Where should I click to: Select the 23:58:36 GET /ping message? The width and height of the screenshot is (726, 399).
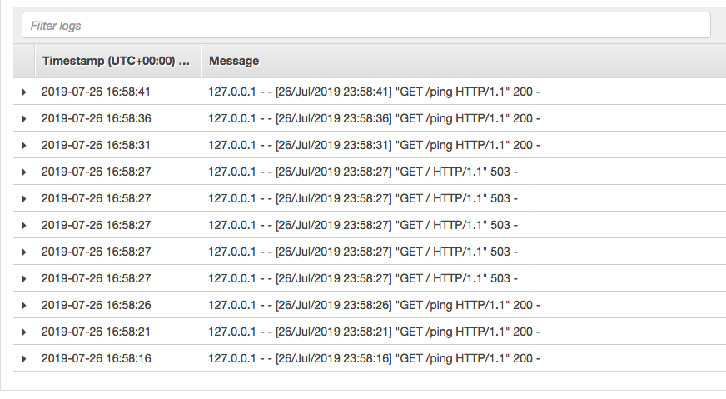[374, 118]
